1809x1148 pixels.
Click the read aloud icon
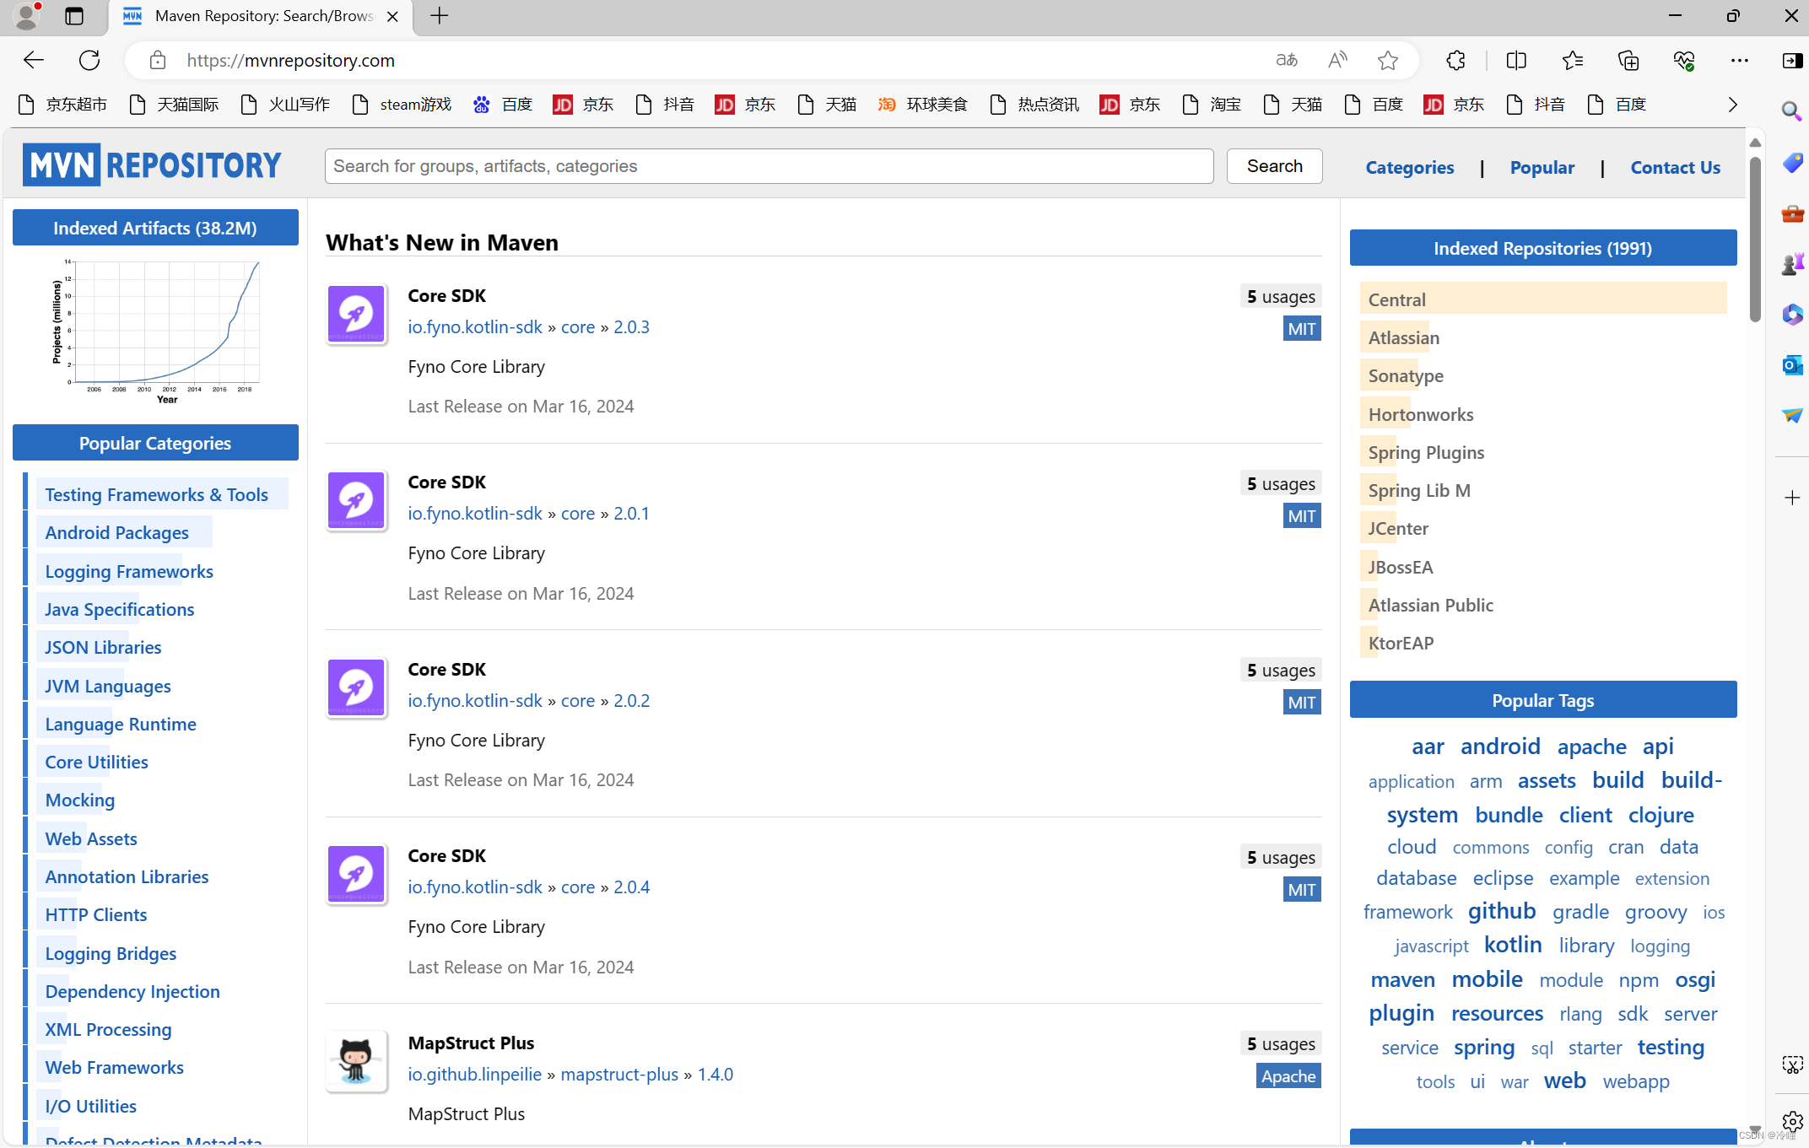coord(1337,60)
